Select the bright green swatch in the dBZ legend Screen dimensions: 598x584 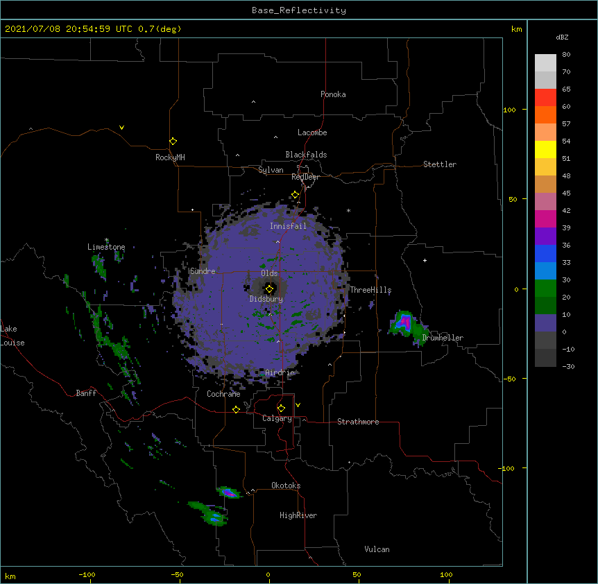coord(545,289)
